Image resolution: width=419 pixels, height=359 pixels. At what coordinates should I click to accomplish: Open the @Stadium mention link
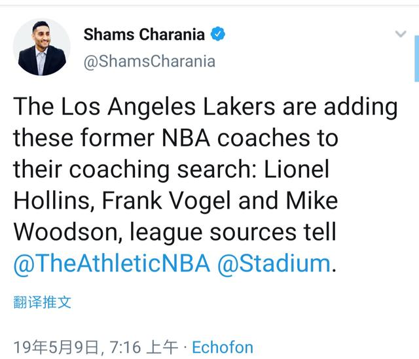(x=274, y=264)
